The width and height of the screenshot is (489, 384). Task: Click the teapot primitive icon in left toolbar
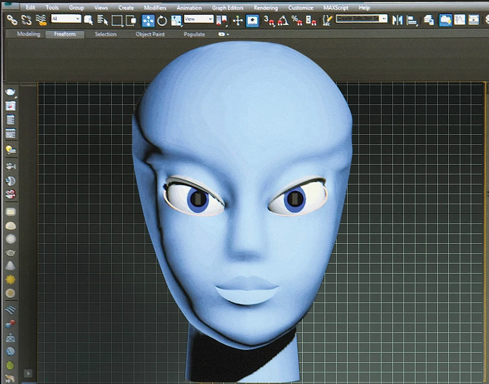pyautogui.click(x=10, y=252)
